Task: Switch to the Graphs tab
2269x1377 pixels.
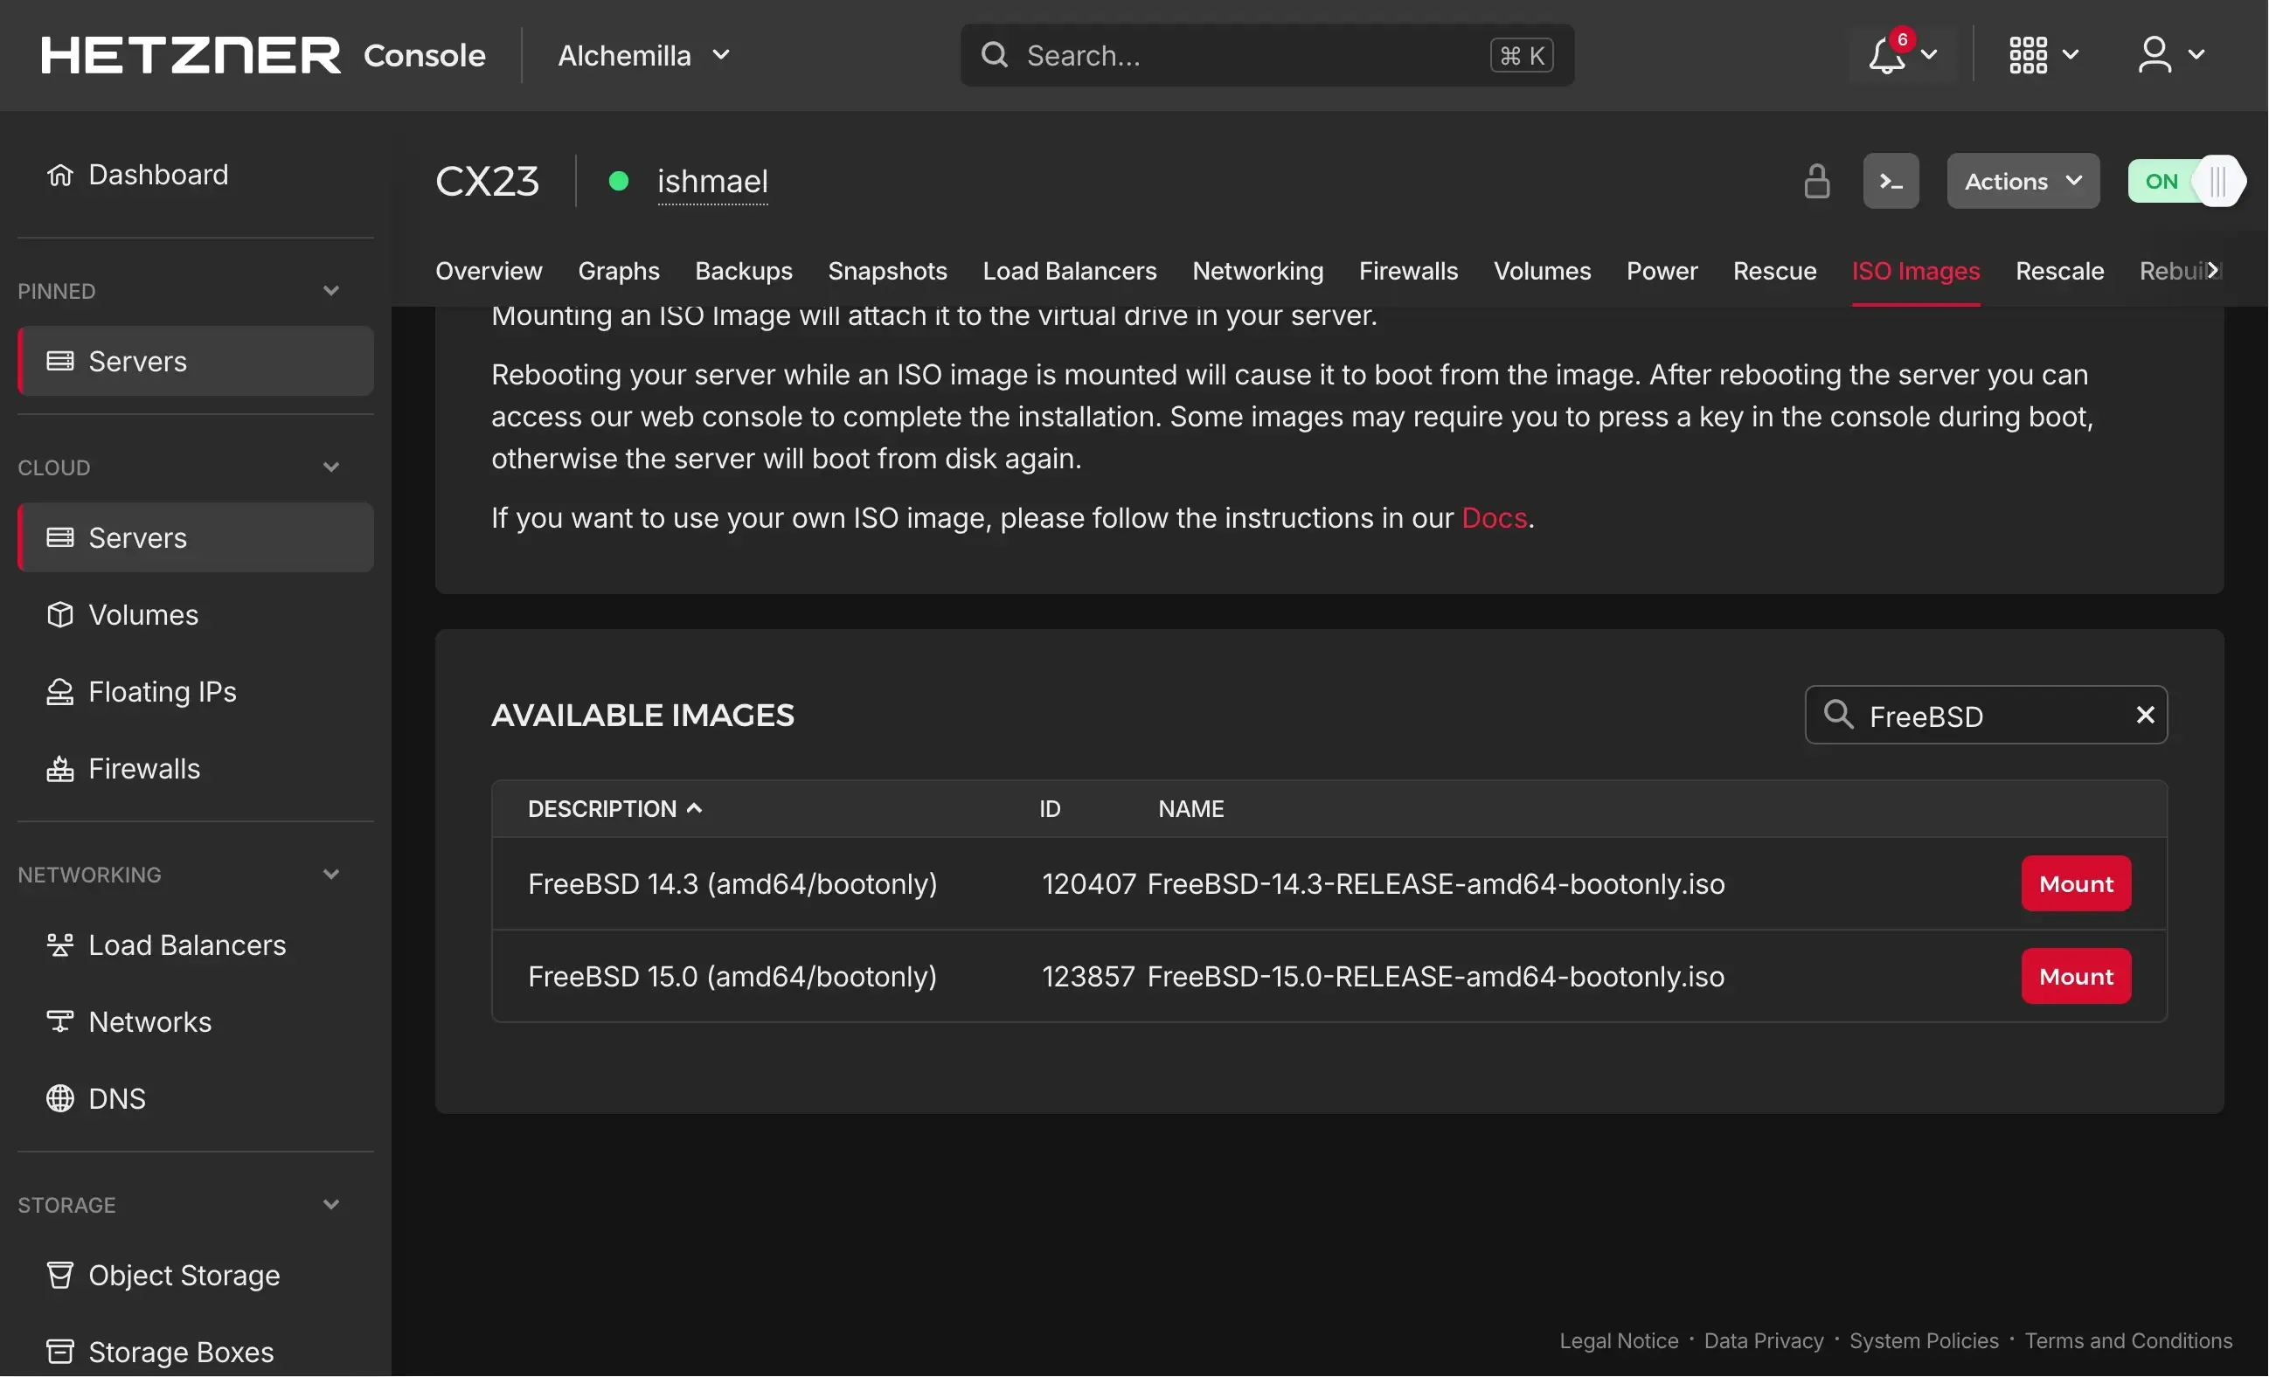Action: pos(619,272)
